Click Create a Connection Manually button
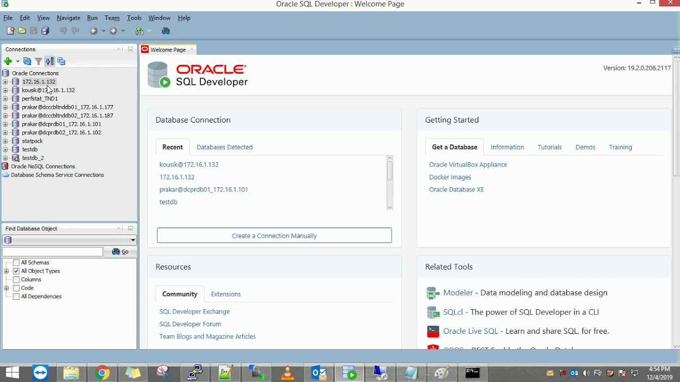Screen dimensions: 680x382 coord(274,236)
